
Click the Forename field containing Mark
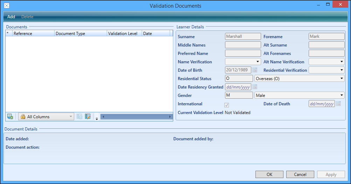pyautogui.click(x=327, y=36)
